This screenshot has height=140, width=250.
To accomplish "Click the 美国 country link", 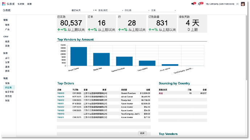I will pyautogui.click(x=161, y=93).
